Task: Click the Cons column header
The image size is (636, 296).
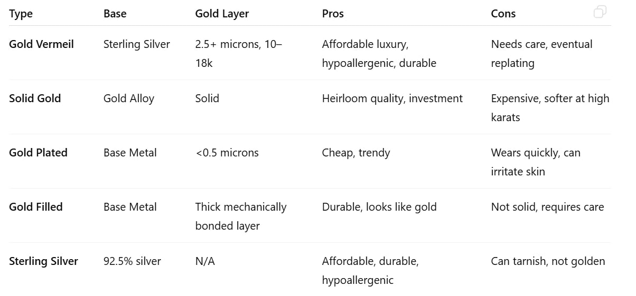Action: click(503, 14)
